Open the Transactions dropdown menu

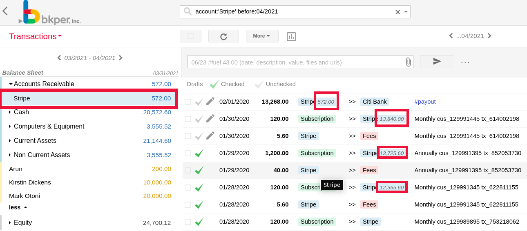tap(35, 36)
